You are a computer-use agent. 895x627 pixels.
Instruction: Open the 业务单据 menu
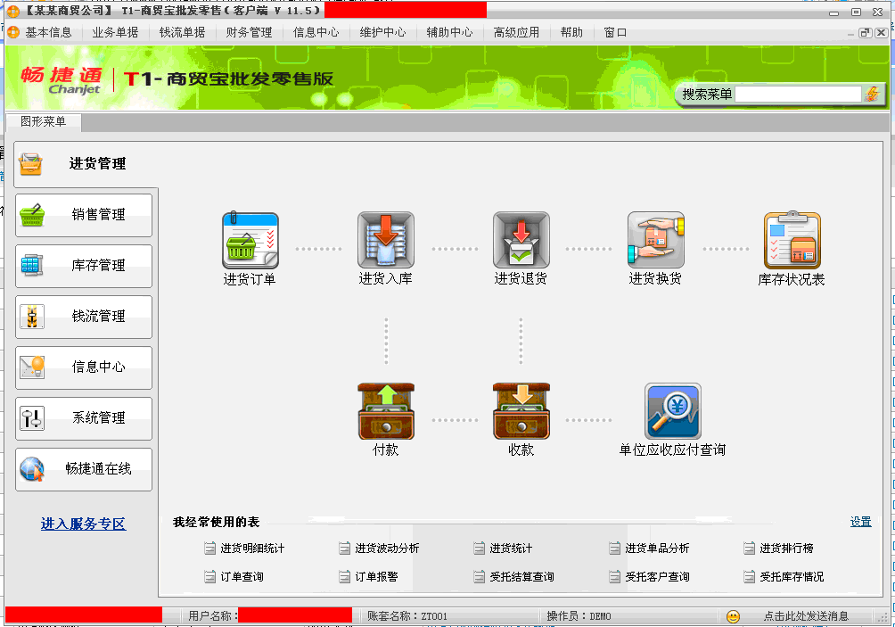click(115, 32)
